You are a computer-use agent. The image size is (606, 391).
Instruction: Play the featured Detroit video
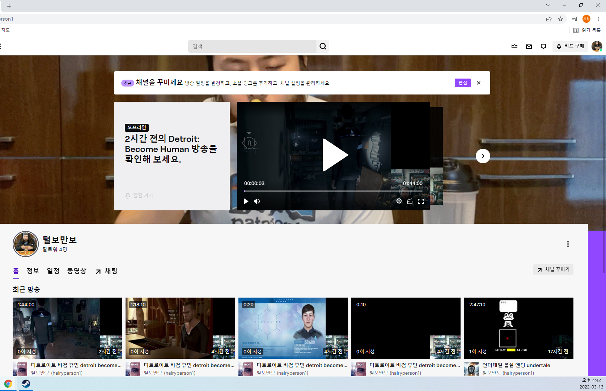coord(335,155)
